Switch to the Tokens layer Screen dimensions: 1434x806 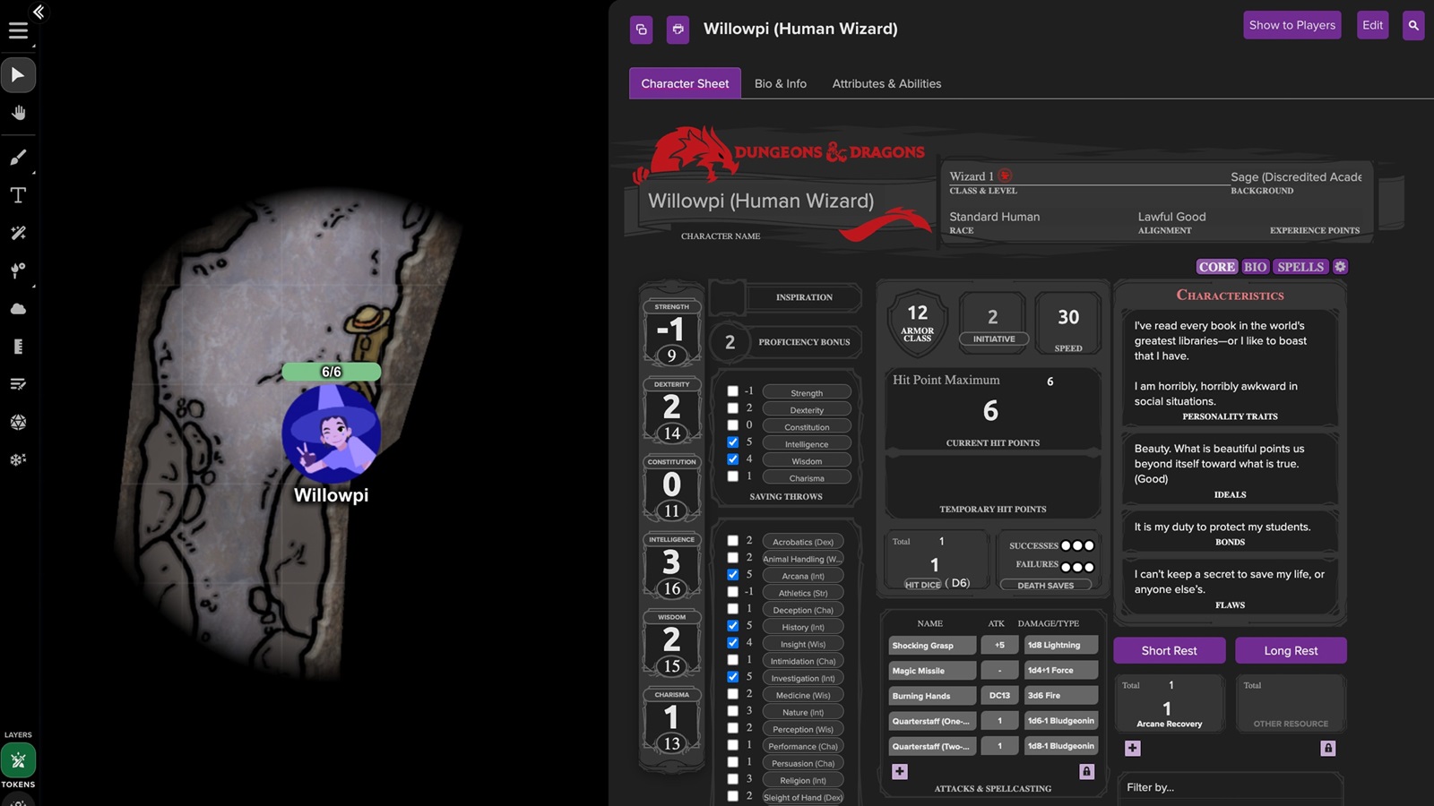(x=18, y=761)
